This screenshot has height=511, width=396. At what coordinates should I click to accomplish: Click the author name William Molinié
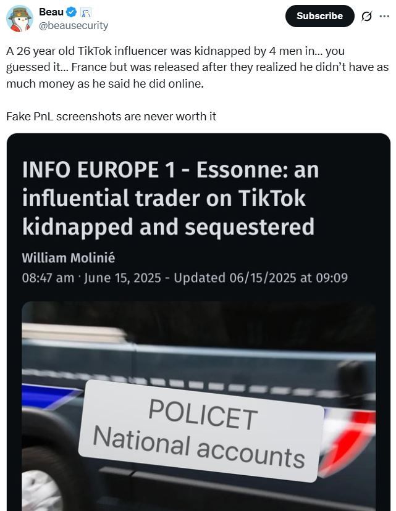67,258
